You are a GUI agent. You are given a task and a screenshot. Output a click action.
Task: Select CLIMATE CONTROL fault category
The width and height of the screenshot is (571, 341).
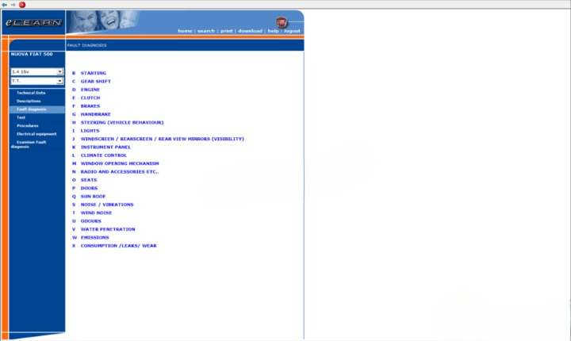click(103, 155)
